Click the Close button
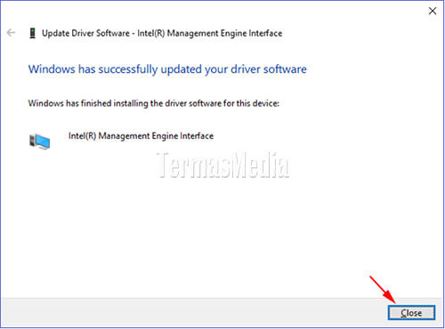 tap(411, 313)
